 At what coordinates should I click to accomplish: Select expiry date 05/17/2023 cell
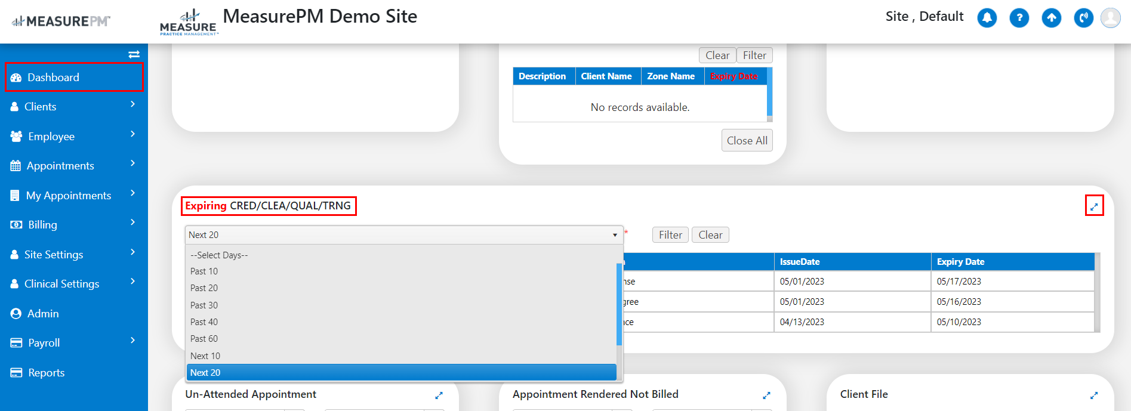point(1012,282)
